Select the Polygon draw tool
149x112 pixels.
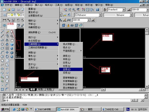[x=2, y=44]
